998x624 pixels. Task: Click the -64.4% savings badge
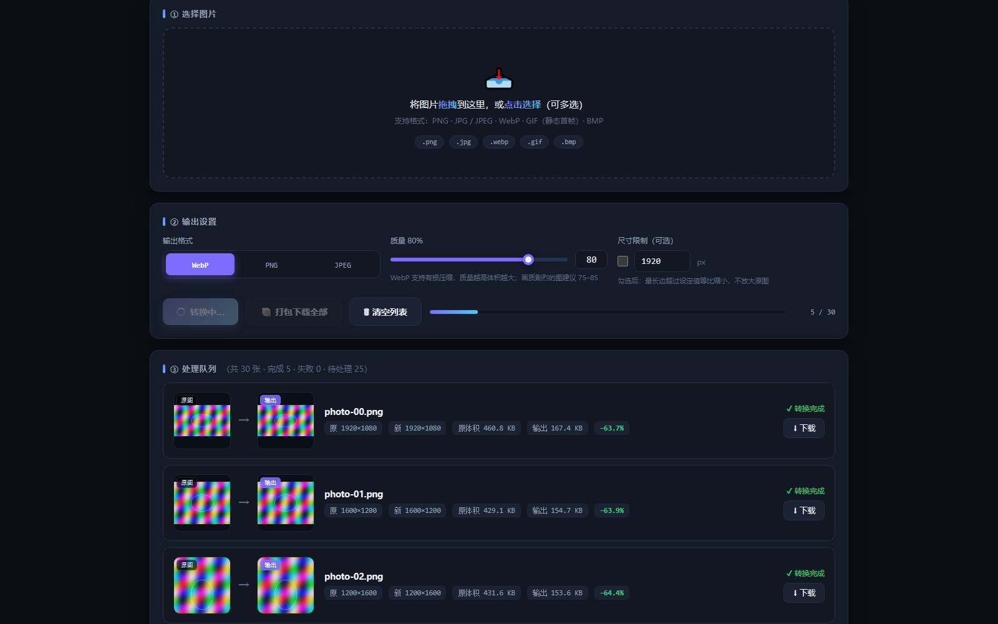(612, 593)
